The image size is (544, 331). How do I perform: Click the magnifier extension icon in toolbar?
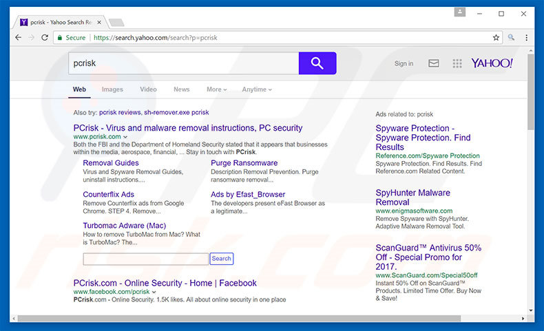coord(512,37)
